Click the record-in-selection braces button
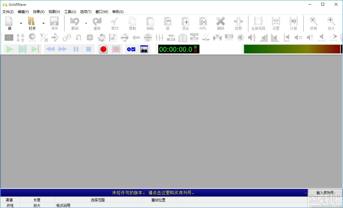The width and height of the screenshot is (343, 208). pyautogui.click(x=116, y=49)
